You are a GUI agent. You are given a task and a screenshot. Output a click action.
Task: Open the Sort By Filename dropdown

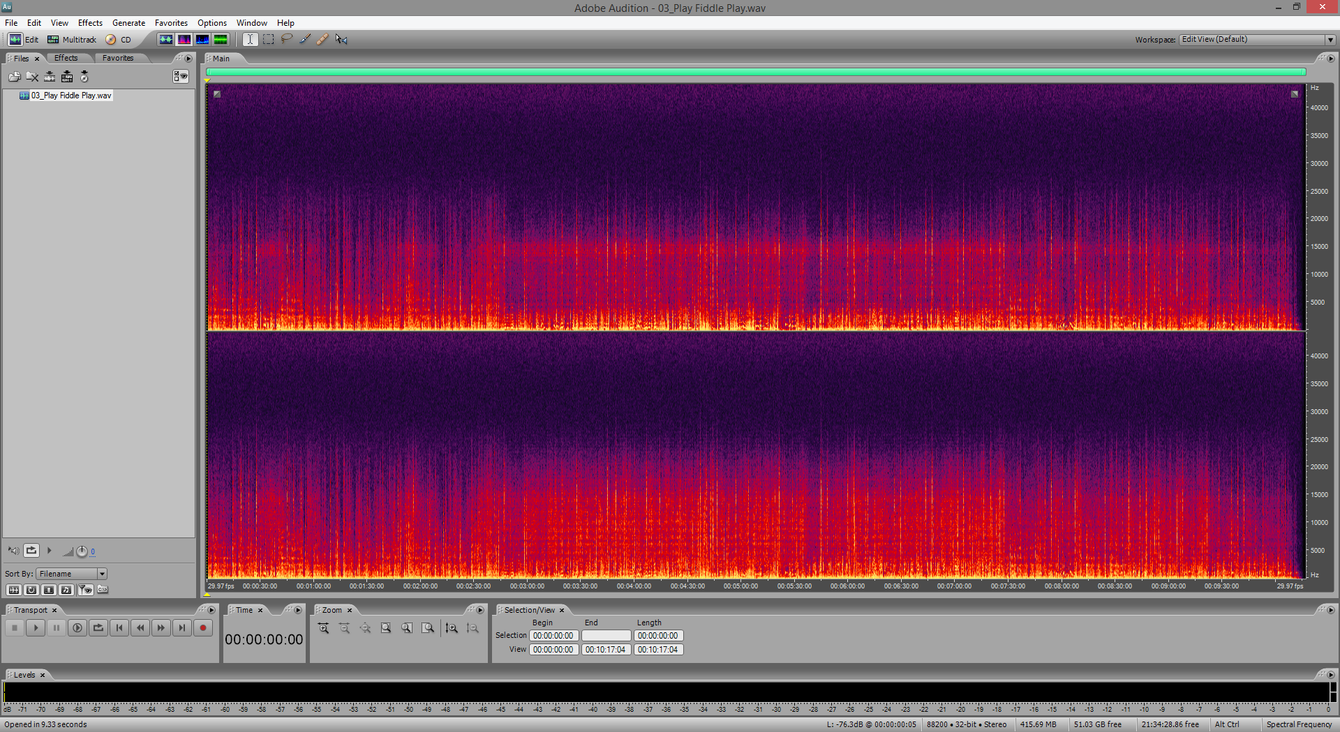point(72,574)
